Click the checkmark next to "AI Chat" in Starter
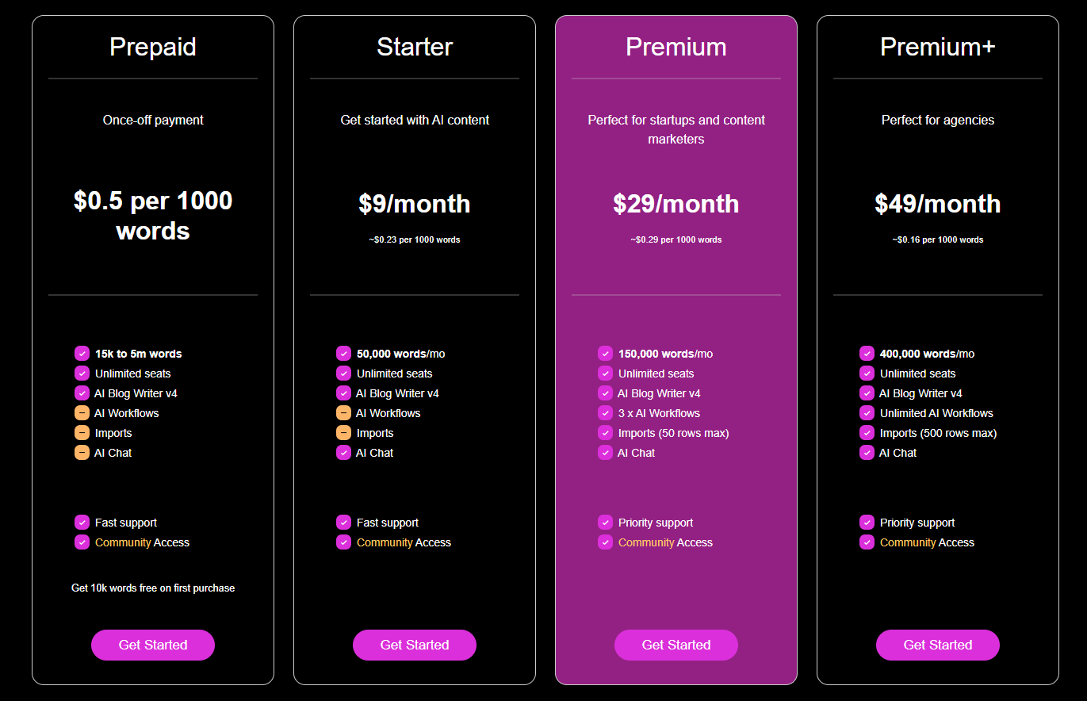Image resolution: width=1087 pixels, height=701 pixels. [x=343, y=453]
